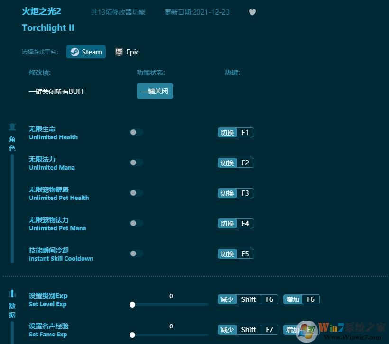
Task: Enable Unlimited Pet Mana
Action: pyautogui.click(x=136, y=223)
